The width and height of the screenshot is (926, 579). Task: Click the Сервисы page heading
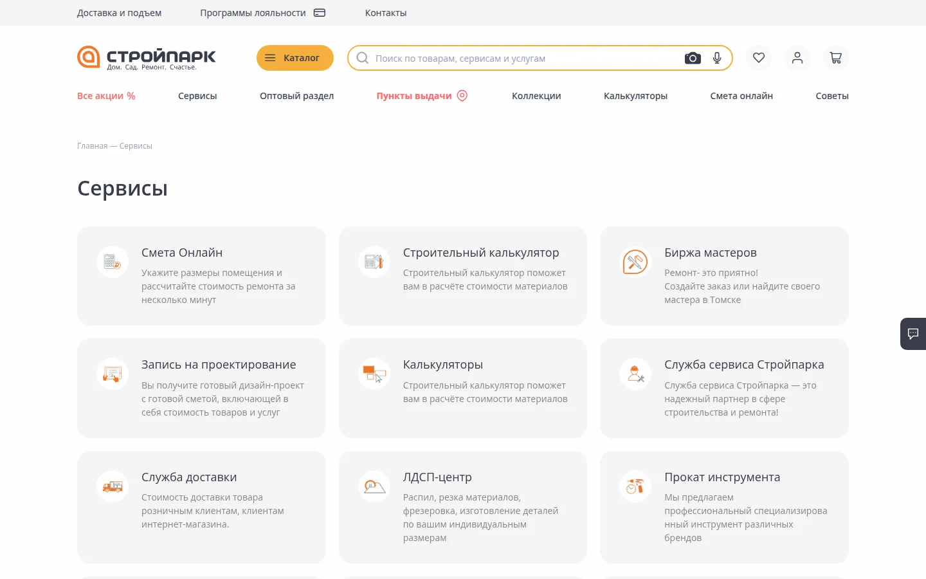click(x=122, y=188)
